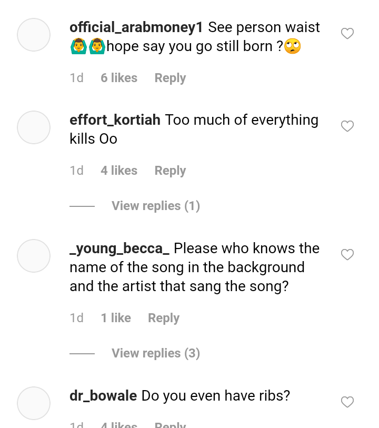Viewport: 379px width, 428px height.
Task: Tap _young_becca_'s profile avatar
Action: pos(34,256)
